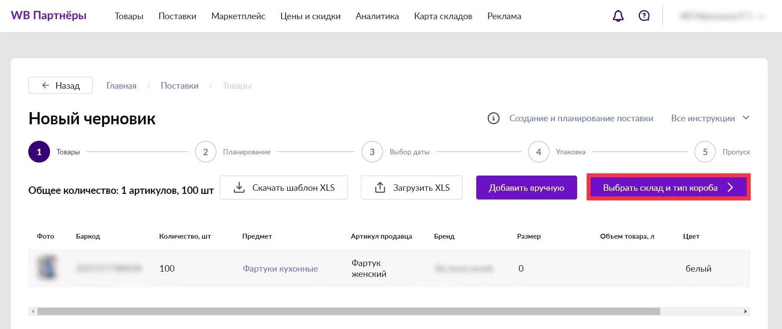Click the quantity value 100
The height and width of the screenshot is (329, 782).
(167, 269)
